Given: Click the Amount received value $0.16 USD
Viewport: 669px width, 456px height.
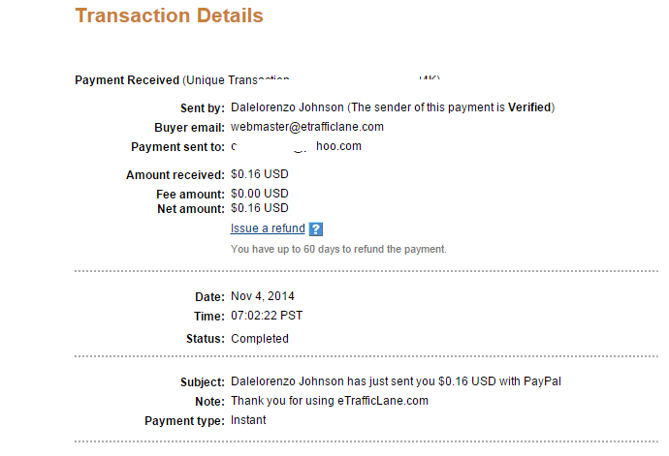Looking at the screenshot, I should point(260,174).
